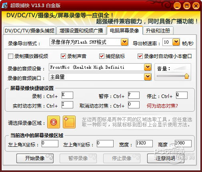Go to 升级和注册 tab
Image resolution: width=202 pixels, height=172 pixels.
click(158, 31)
